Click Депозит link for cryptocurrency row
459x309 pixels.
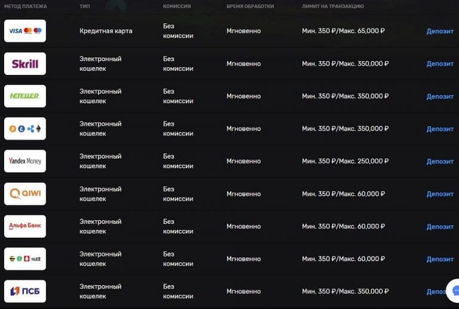440,129
